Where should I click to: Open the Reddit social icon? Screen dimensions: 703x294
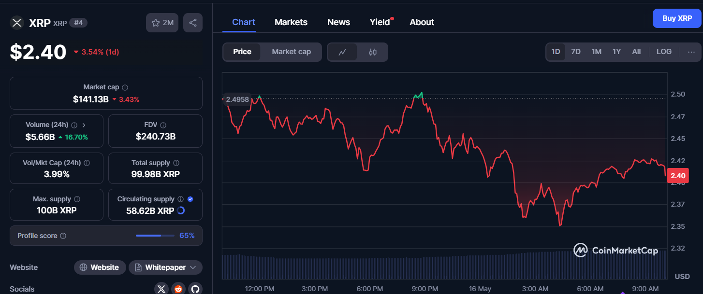pos(178,289)
